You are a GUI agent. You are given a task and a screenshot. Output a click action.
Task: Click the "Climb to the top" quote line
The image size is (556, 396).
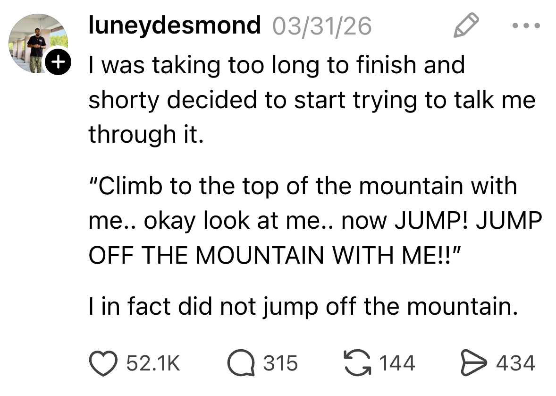(x=303, y=186)
